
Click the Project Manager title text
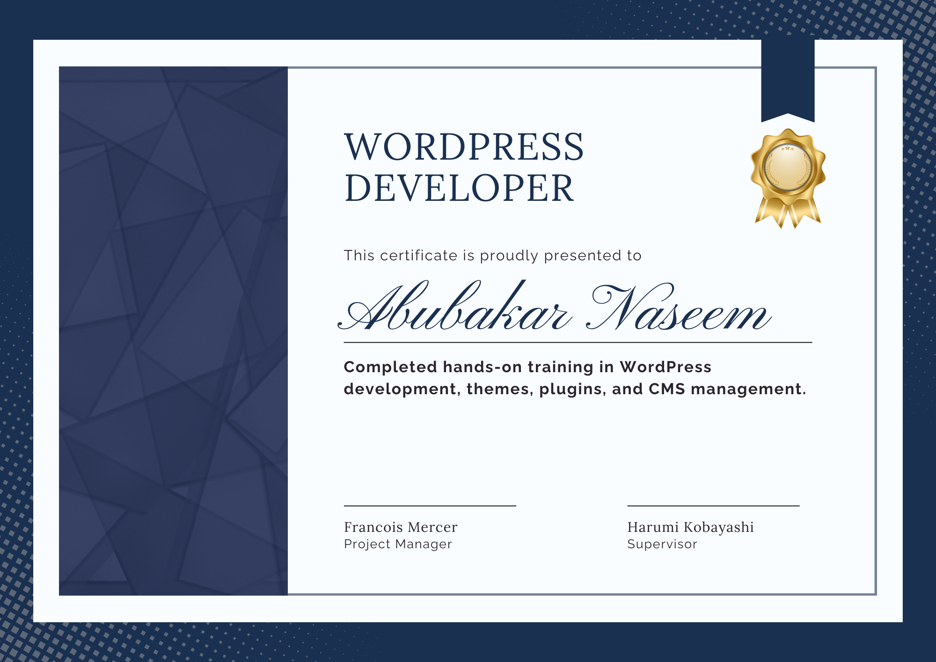click(x=398, y=544)
